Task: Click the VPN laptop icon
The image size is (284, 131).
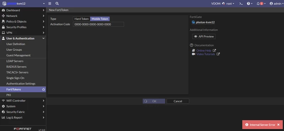Action: point(3,33)
